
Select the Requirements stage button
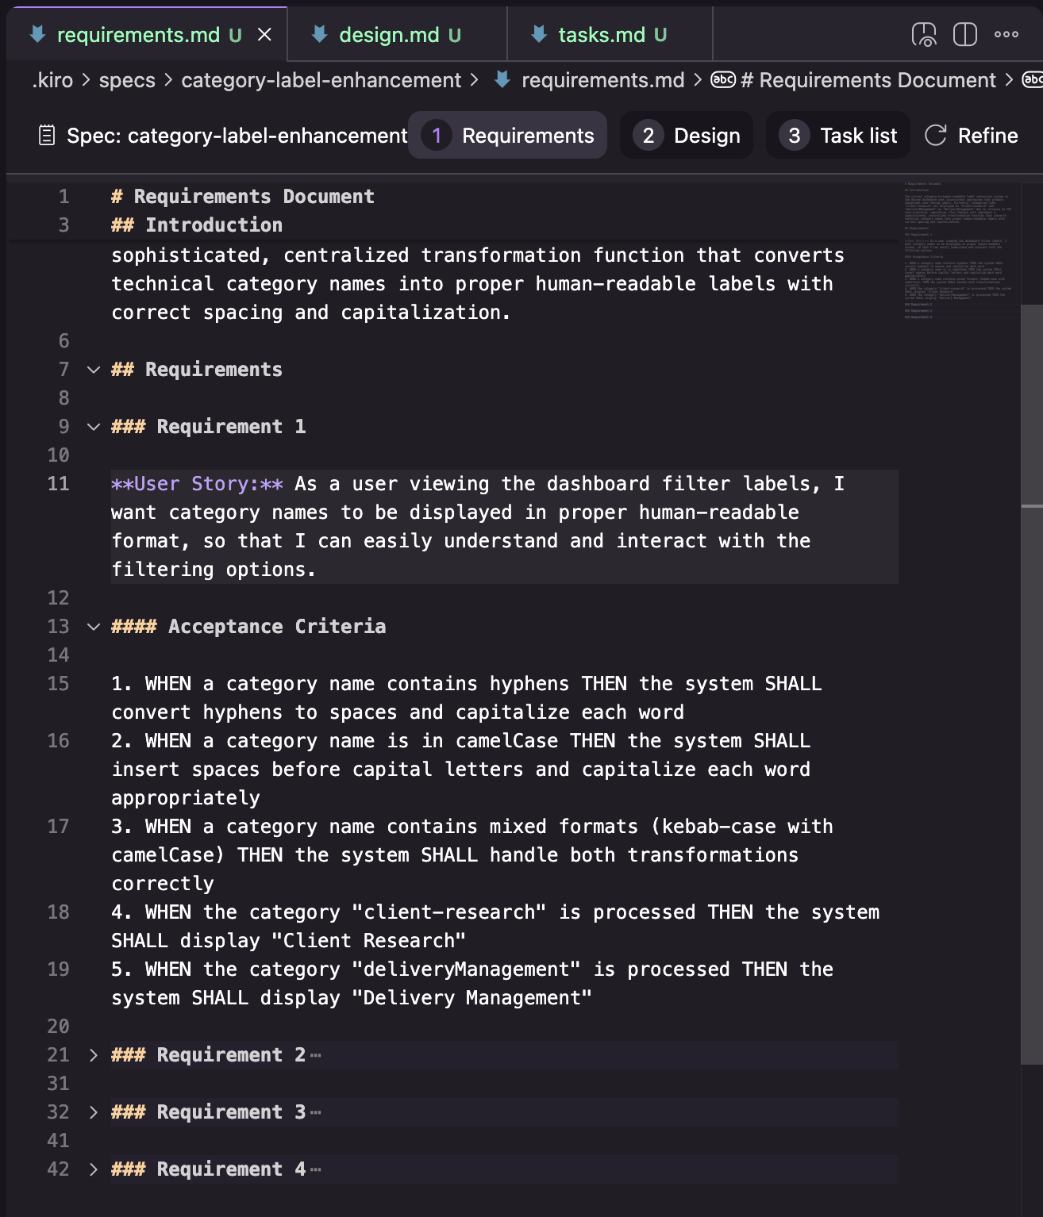(x=507, y=135)
